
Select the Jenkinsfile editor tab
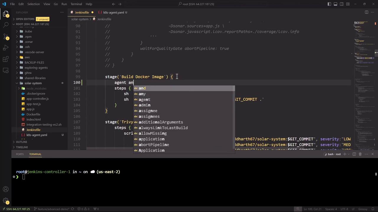(x=82, y=12)
